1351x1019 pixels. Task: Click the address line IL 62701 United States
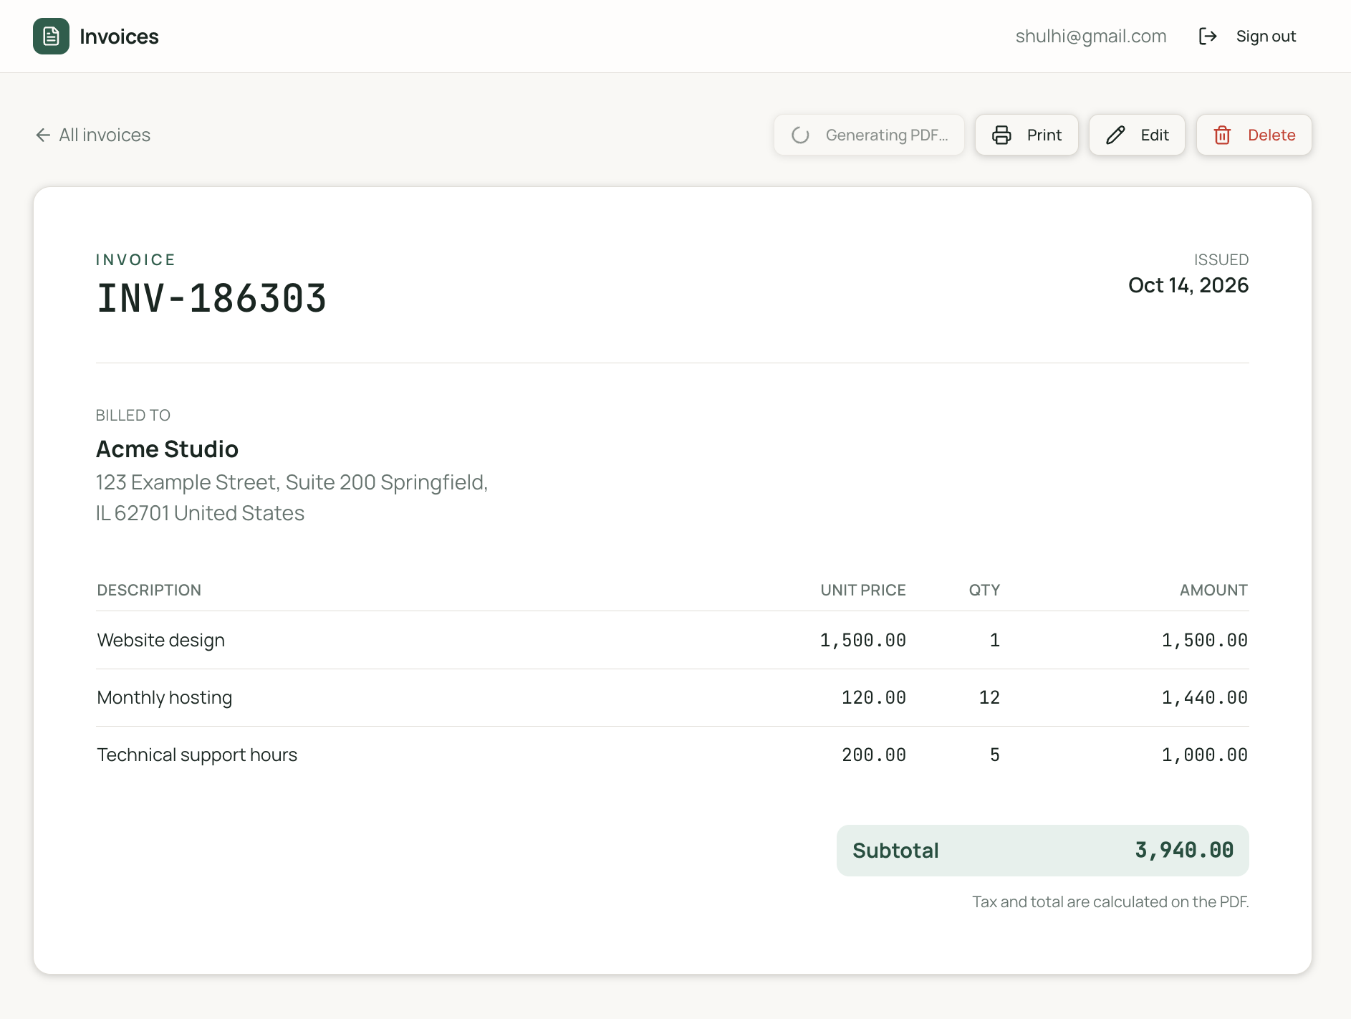click(x=200, y=513)
